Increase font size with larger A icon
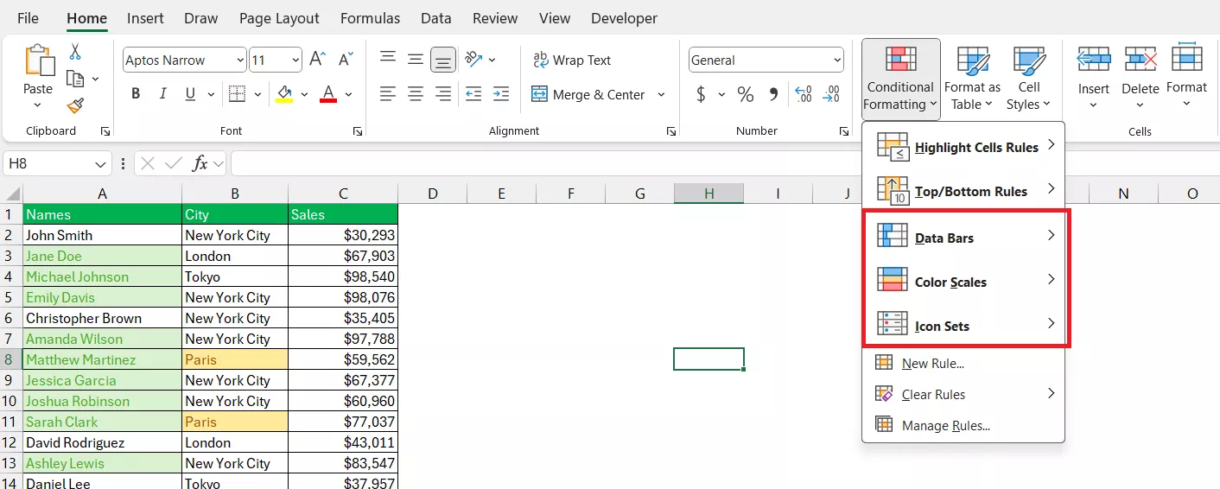This screenshot has height=489, width=1220. [317, 60]
